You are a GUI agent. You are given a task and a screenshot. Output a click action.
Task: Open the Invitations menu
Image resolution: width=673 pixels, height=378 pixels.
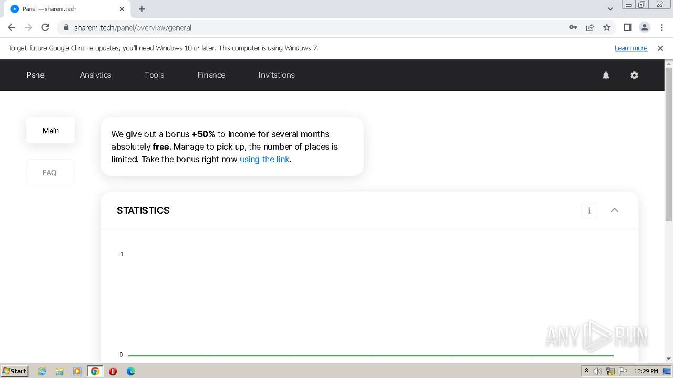[x=277, y=75]
